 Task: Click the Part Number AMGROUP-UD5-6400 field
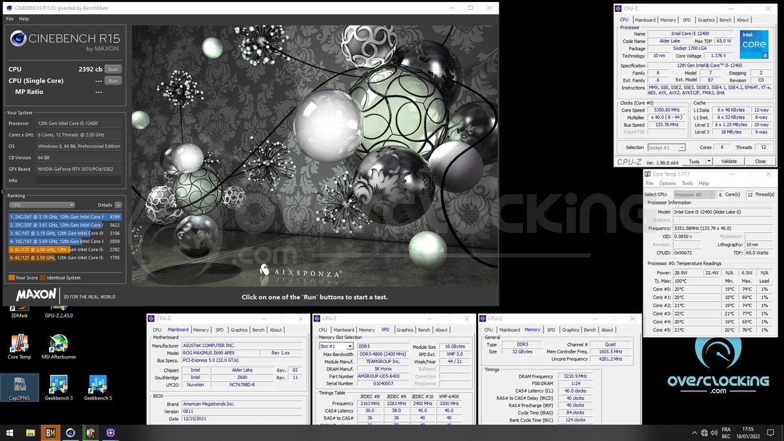pyautogui.click(x=382, y=376)
